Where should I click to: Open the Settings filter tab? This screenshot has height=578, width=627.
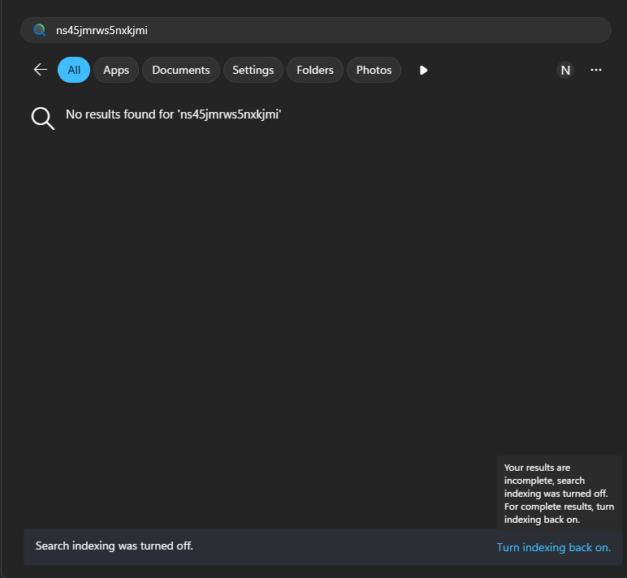[x=253, y=70]
